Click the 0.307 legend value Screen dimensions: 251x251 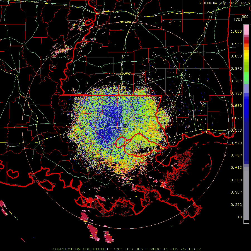(236, 192)
